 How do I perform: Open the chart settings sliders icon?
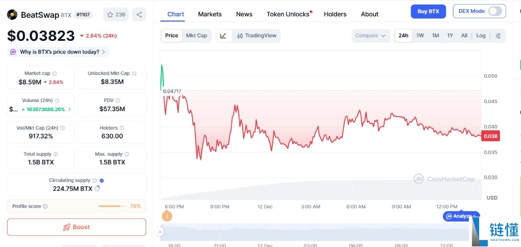498,36
